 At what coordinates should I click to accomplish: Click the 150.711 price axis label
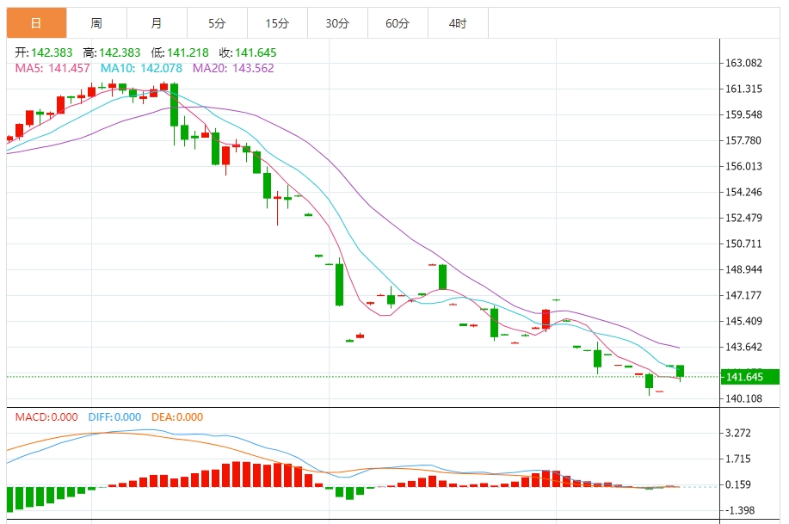click(x=743, y=244)
